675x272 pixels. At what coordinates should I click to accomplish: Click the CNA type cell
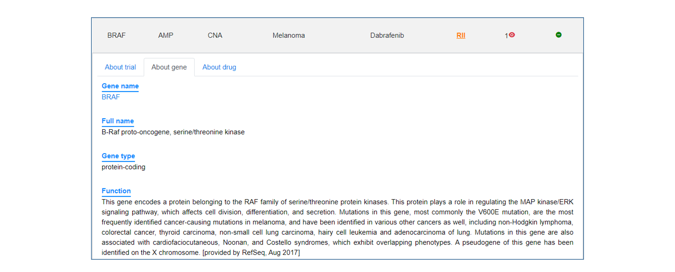[215, 36]
